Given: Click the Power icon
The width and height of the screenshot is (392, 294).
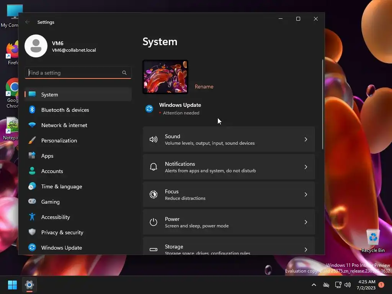Looking at the screenshot, I should 154,222.
